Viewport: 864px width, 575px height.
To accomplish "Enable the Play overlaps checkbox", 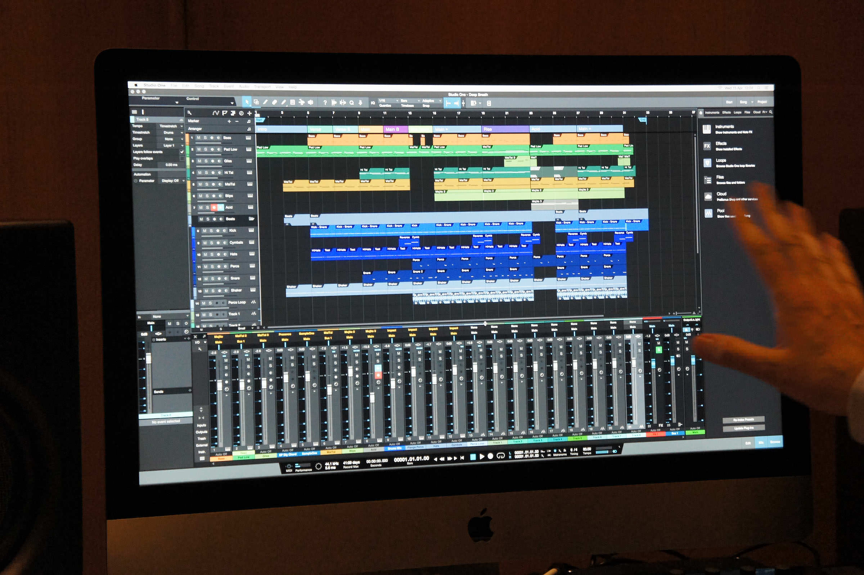I will (182, 158).
